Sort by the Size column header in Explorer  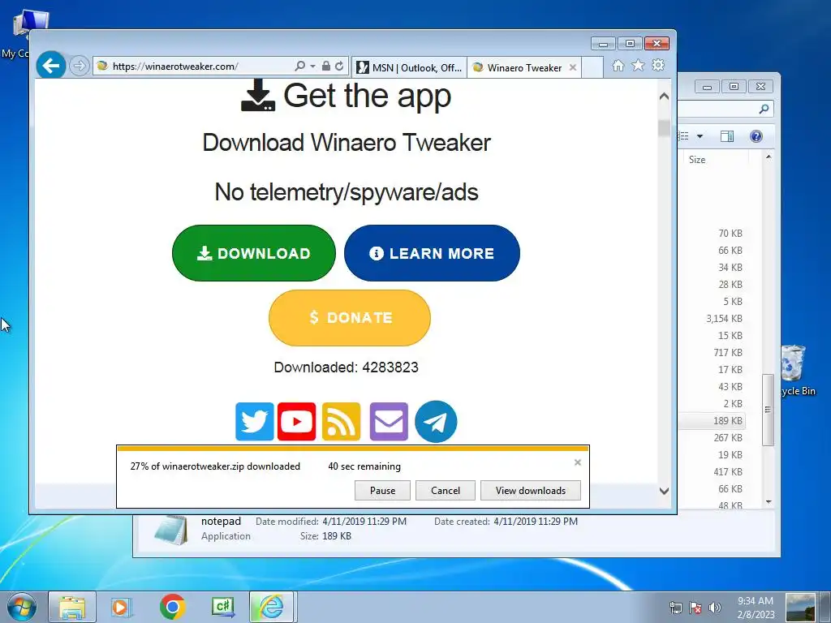(697, 160)
